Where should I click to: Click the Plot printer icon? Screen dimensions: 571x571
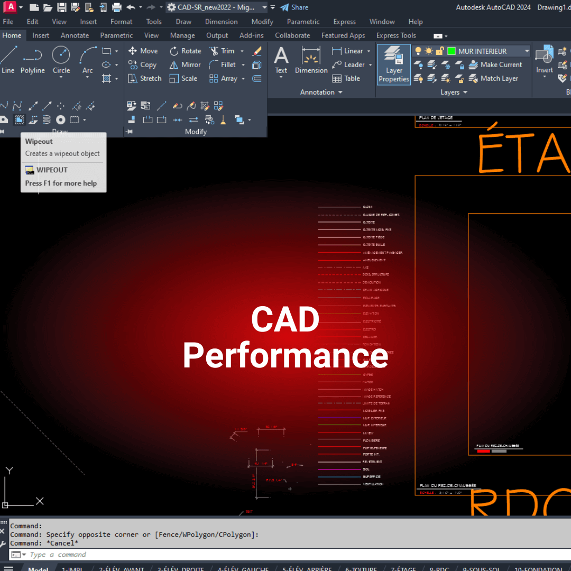click(x=116, y=7)
